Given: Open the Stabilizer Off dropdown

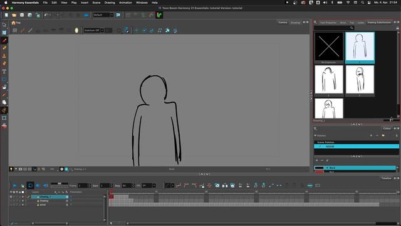Looking at the screenshot, I should coord(94,31).
